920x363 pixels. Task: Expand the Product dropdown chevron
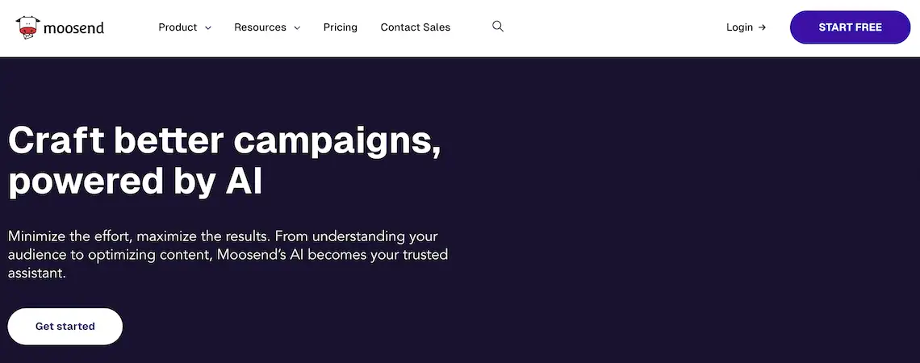coord(208,28)
